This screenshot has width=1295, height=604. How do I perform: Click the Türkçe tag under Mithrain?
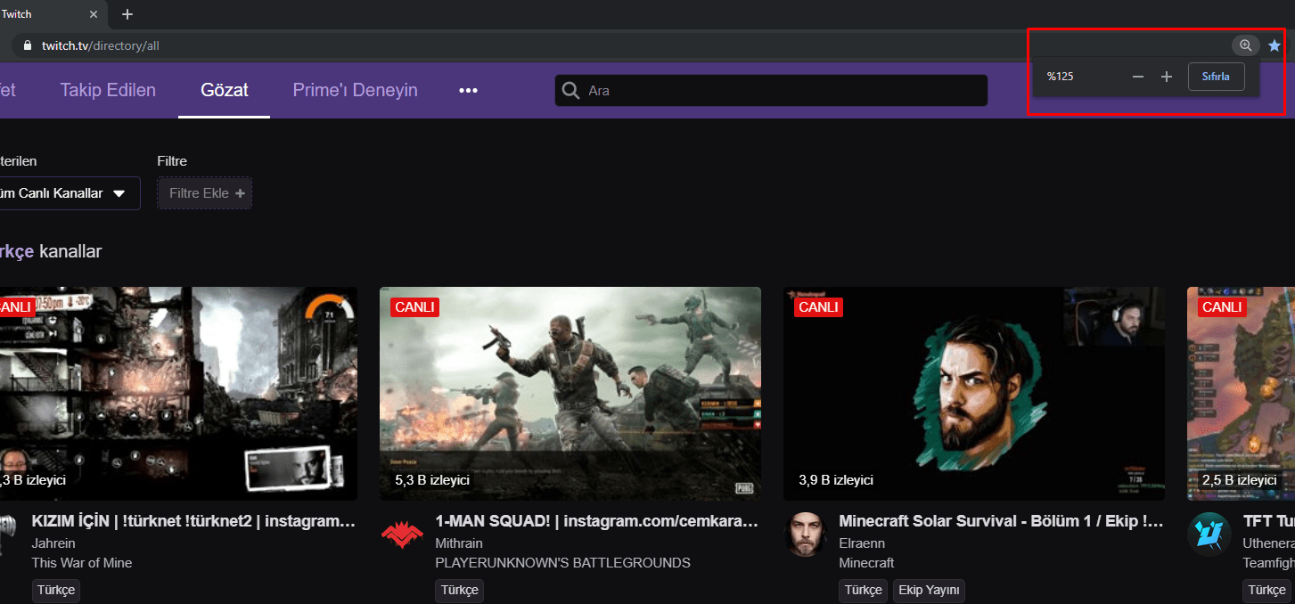click(460, 590)
